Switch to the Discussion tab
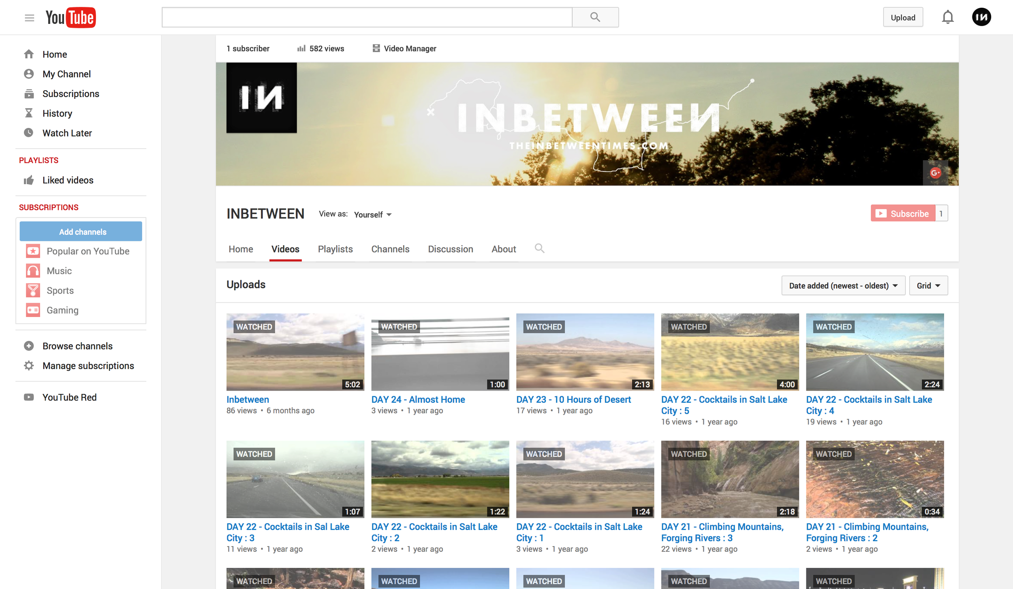Screen dimensions: 1013x589 tap(450, 249)
